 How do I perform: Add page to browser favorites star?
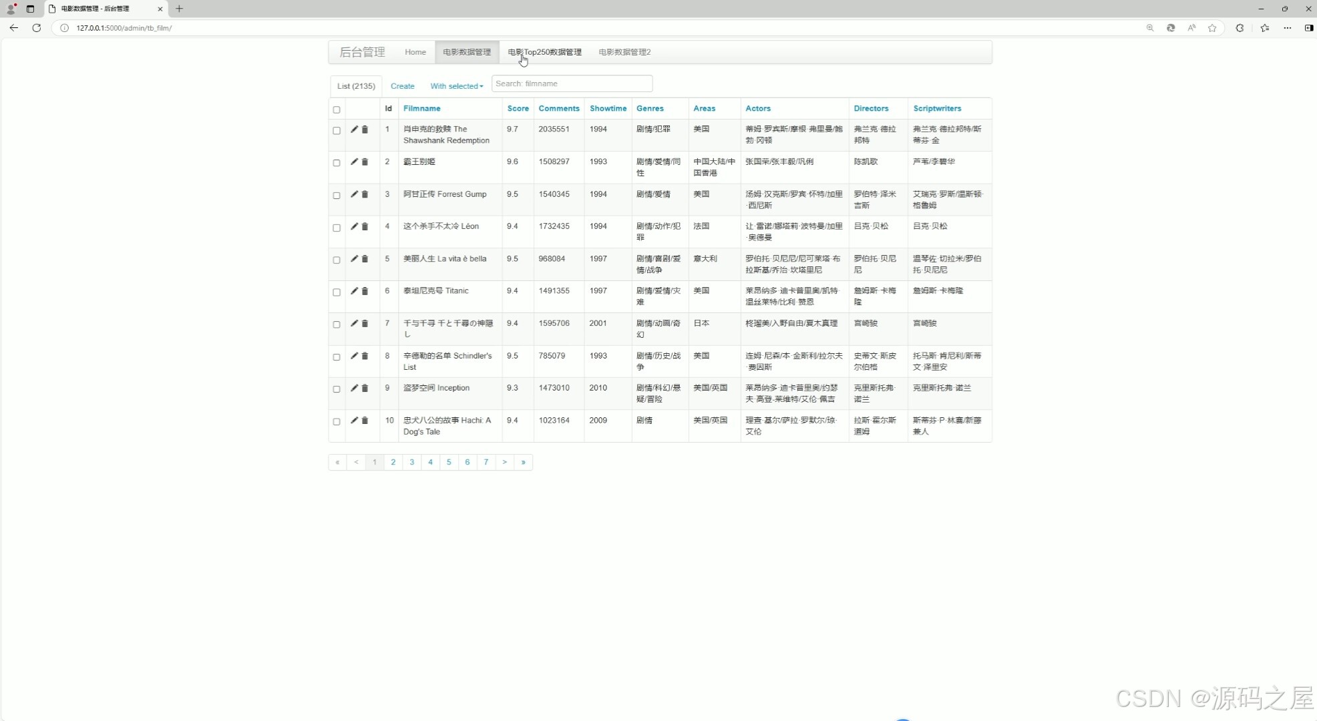pos(1212,28)
